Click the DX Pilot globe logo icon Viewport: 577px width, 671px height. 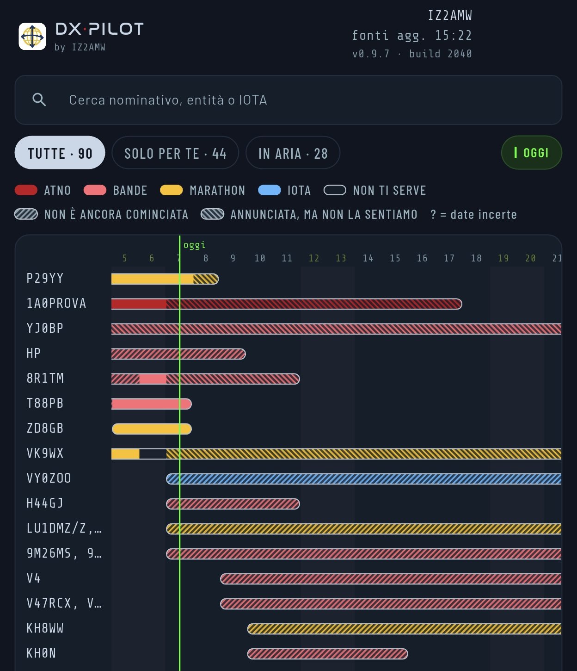coord(32,36)
